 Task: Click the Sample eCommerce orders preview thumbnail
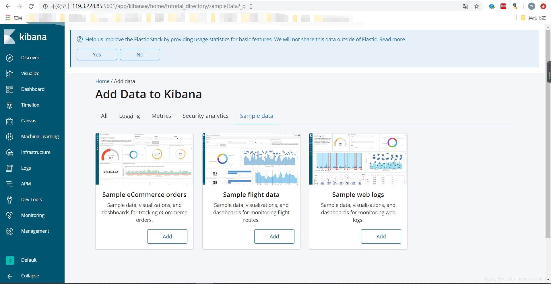(x=144, y=159)
